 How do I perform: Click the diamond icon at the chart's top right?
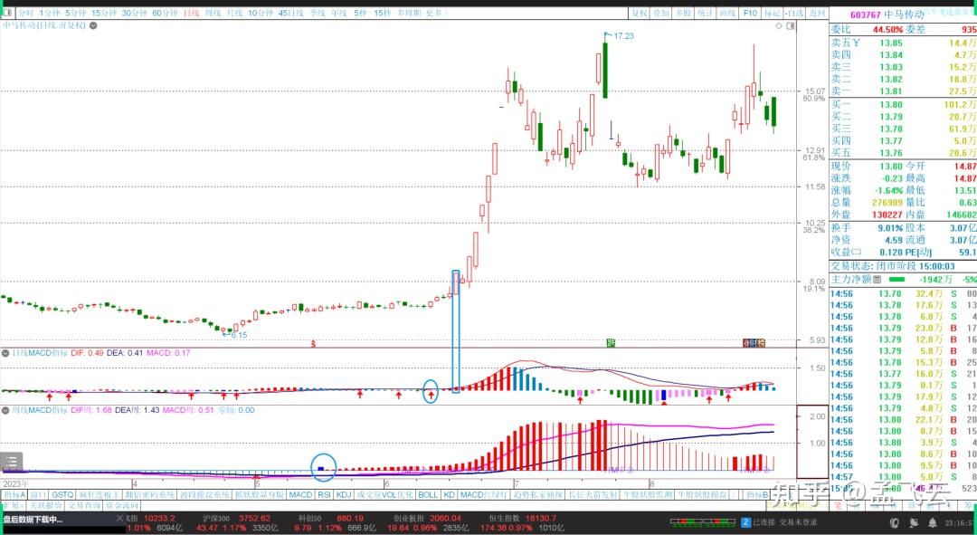[778, 25]
